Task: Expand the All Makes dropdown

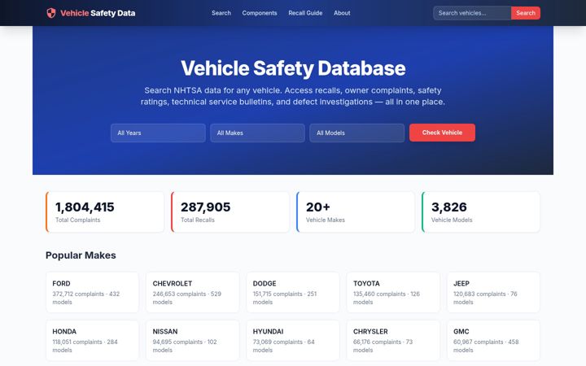Action: [x=257, y=133]
